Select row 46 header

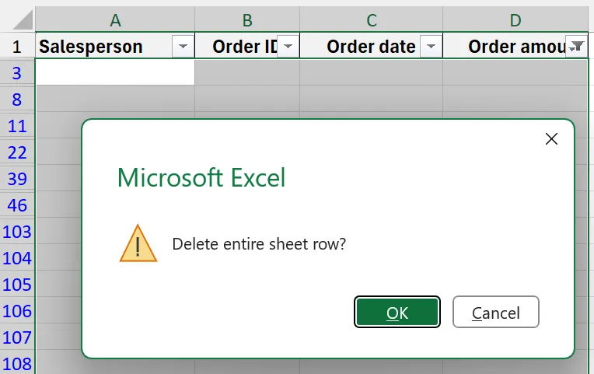17,205
